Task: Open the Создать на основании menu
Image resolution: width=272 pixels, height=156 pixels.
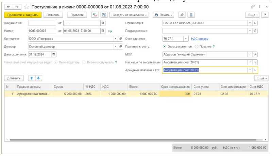Action: [x=129, y=15]
